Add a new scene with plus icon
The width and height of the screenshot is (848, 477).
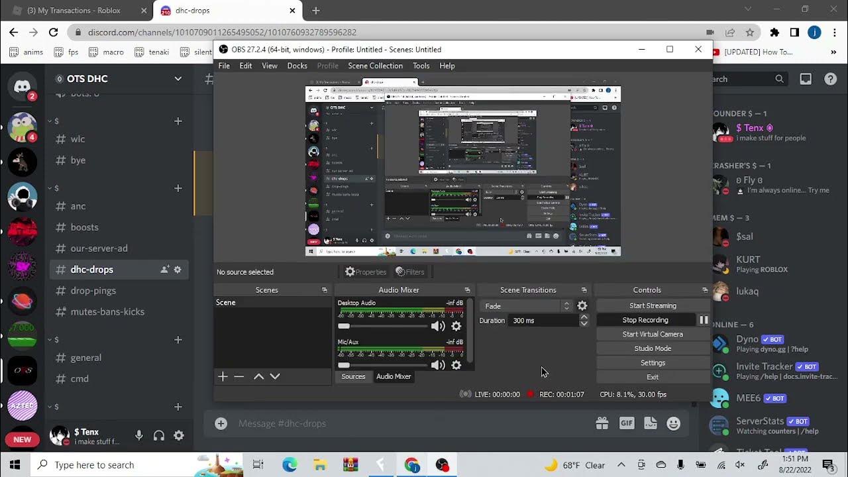[x=223, y=376]
